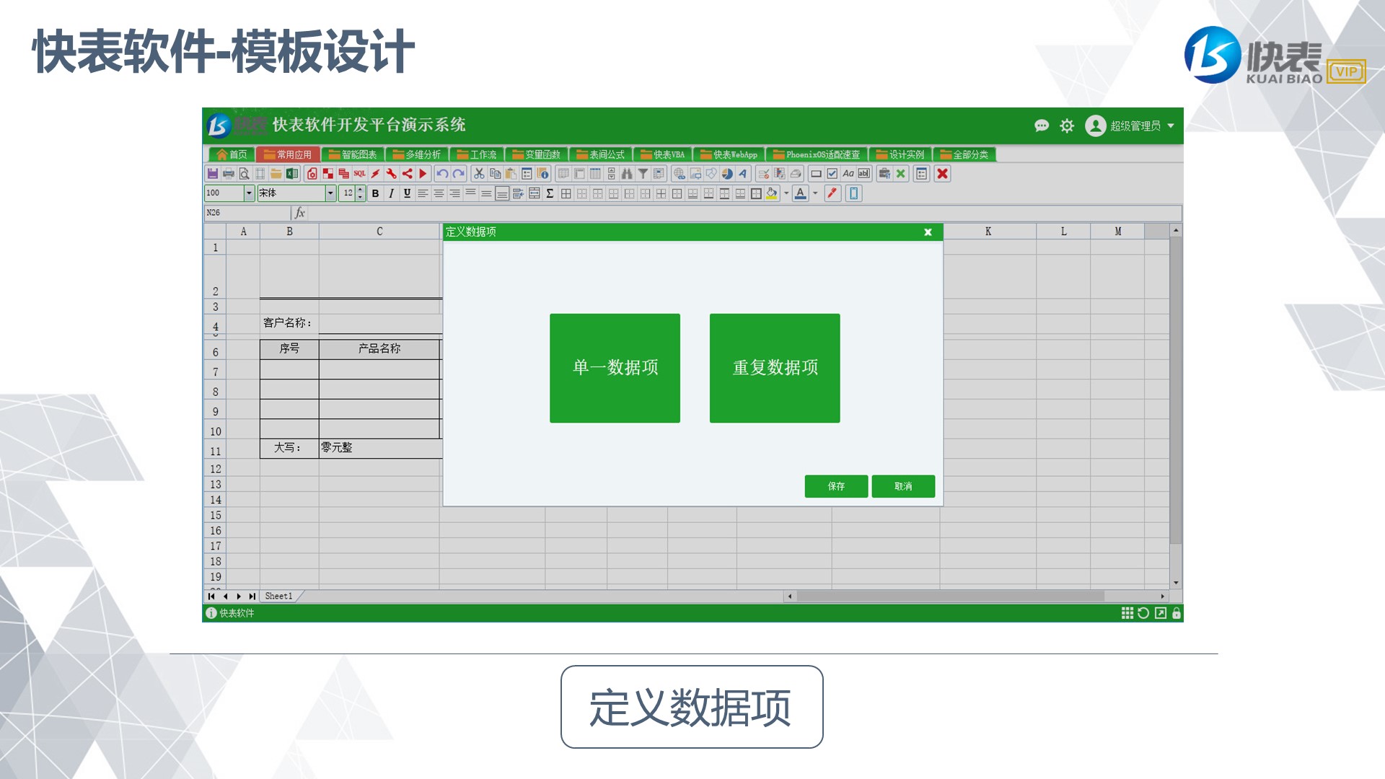Click the vertical scrollbar of spreadsheet
This screenshot has width=1385, height=779.
coord(1176,406)
